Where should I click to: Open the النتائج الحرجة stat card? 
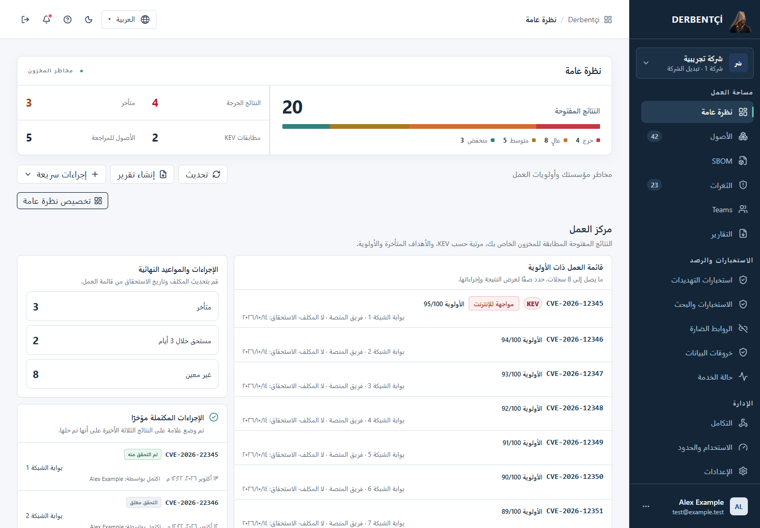point(206,103)
